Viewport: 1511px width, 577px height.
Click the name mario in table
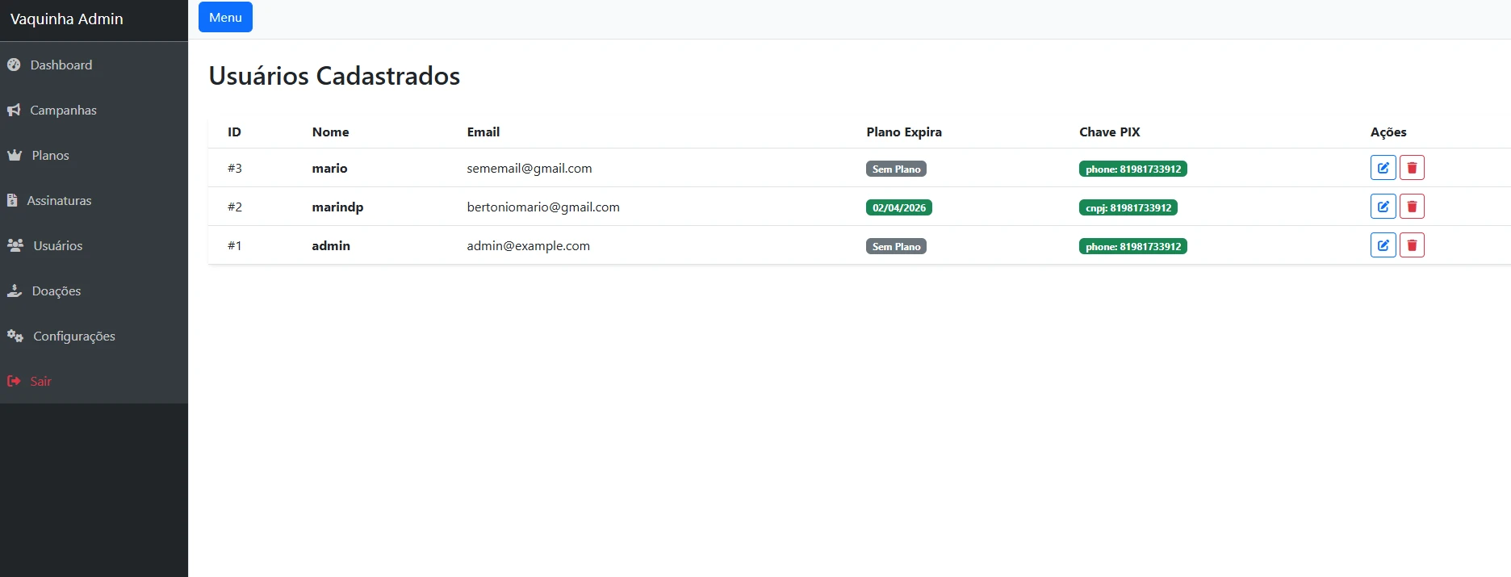tap(329, 168)
